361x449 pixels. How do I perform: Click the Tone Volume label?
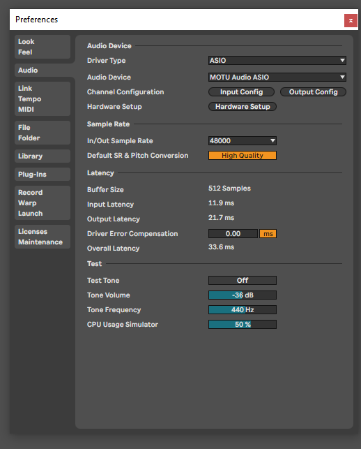point(108,295)
